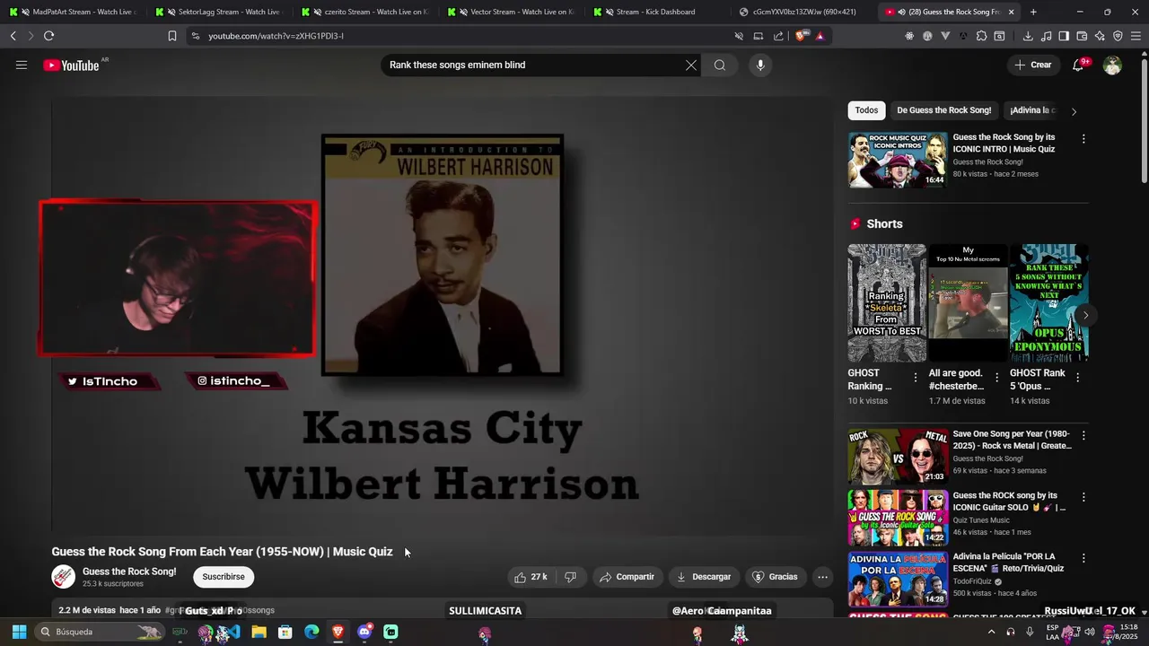Click the Compartir button
The image size is (1149, 646).
pos(627,577)
